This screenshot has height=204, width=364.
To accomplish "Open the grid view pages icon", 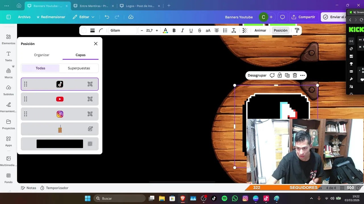I will 342,188.
